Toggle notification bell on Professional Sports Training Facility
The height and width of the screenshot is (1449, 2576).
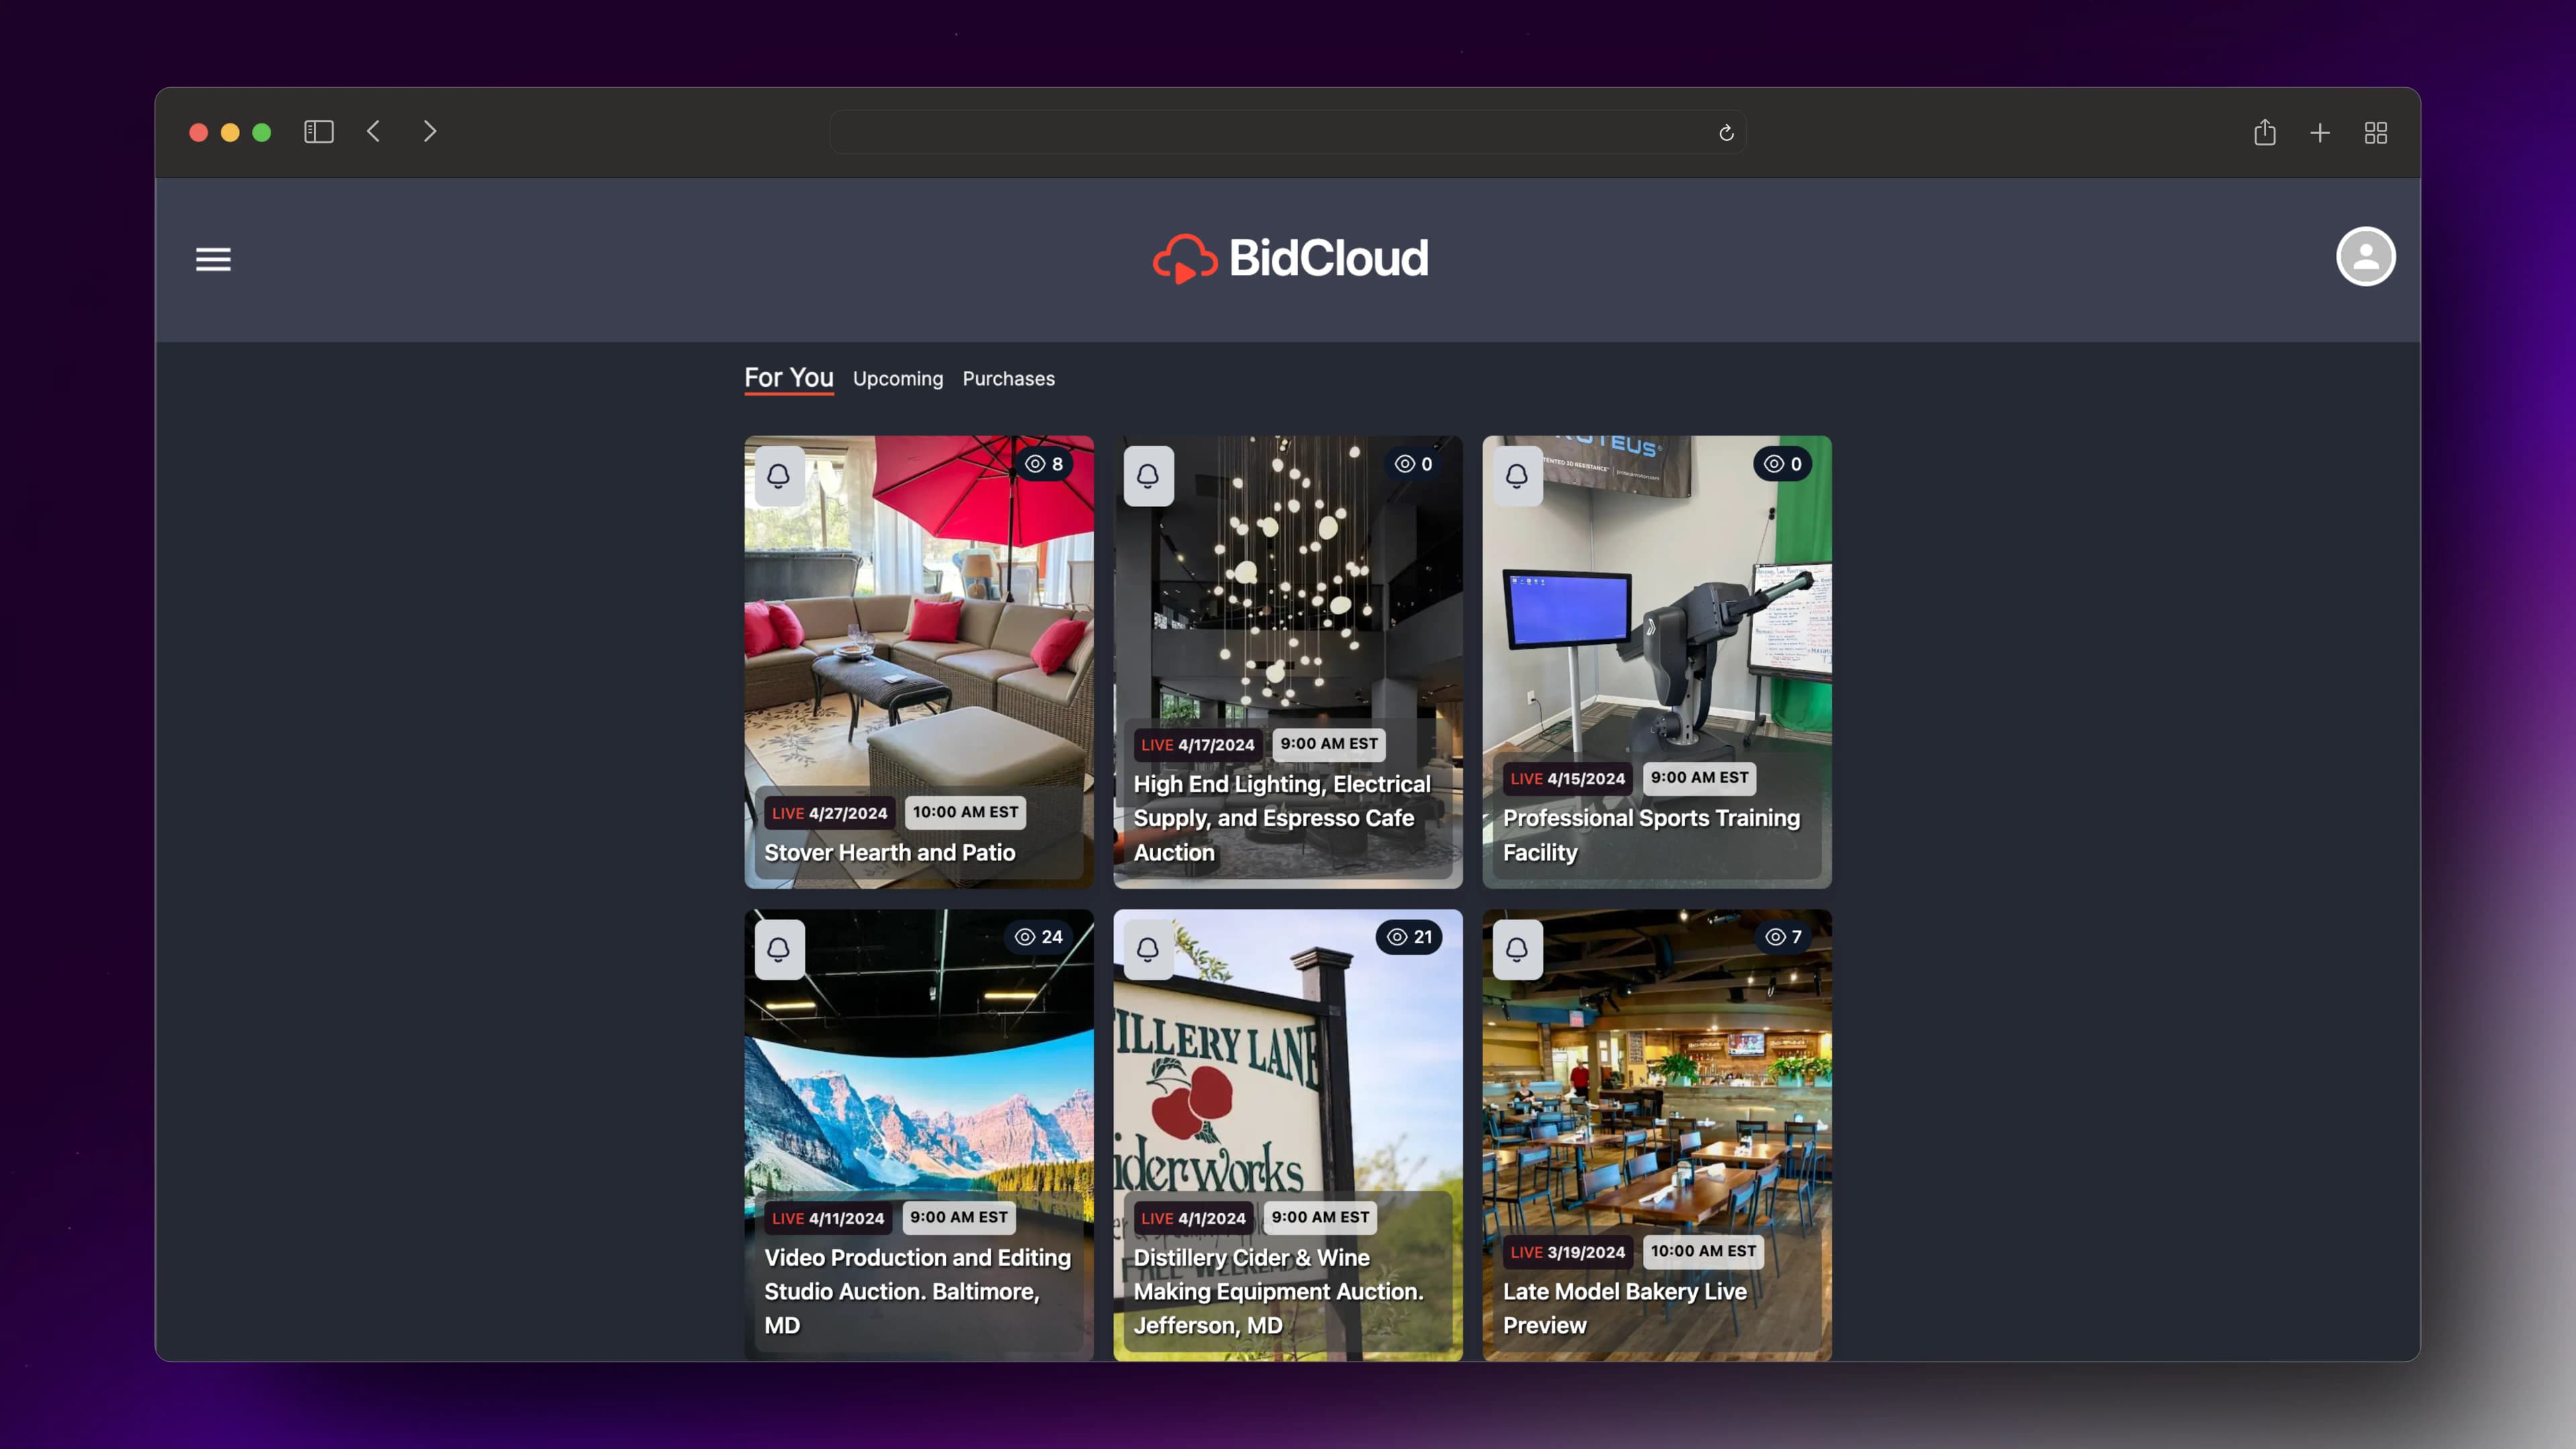pos(1517,476)
